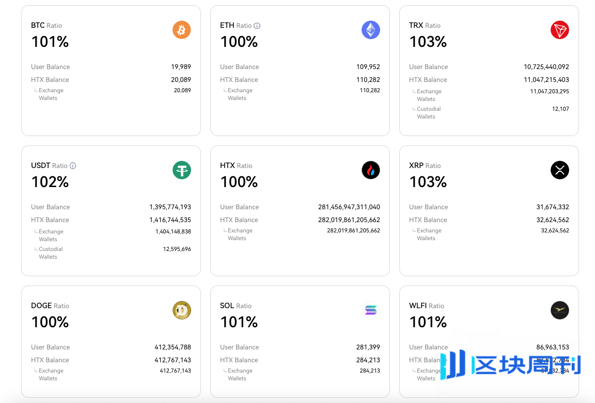Click the Solana logo icon
The width and height of the screenshot is (595, 403).
(x=371, y=310)
